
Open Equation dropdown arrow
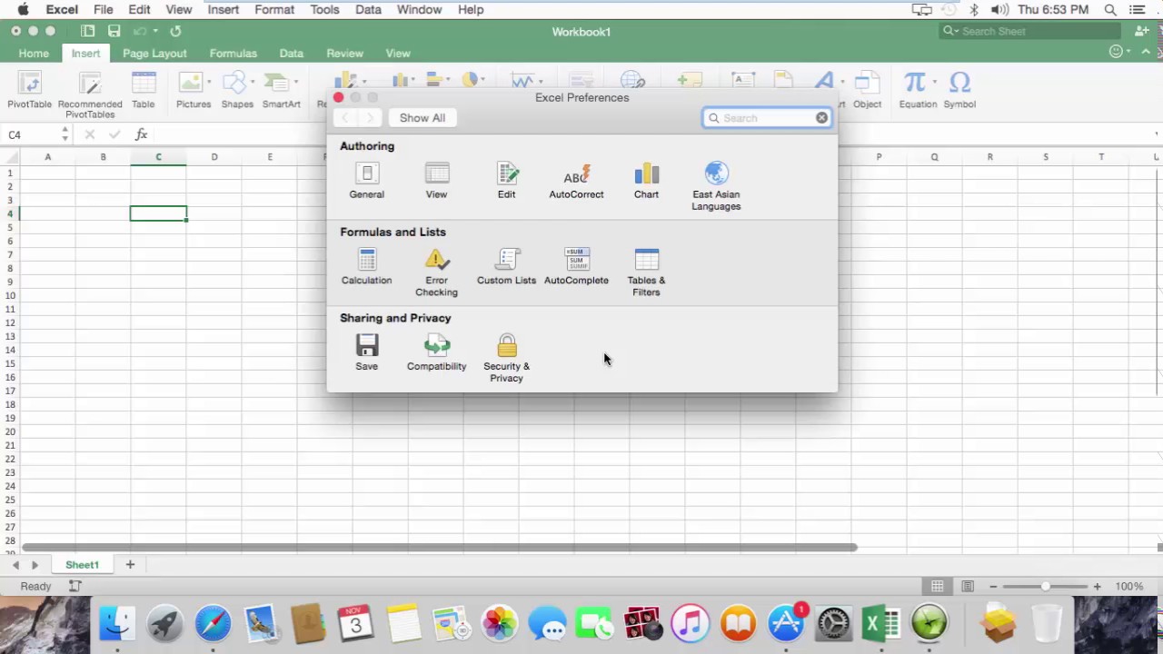tap(934, 82)
